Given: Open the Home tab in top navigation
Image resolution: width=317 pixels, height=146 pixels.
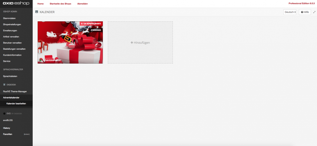Looking at the screenshot, I should tap(40, 3).
